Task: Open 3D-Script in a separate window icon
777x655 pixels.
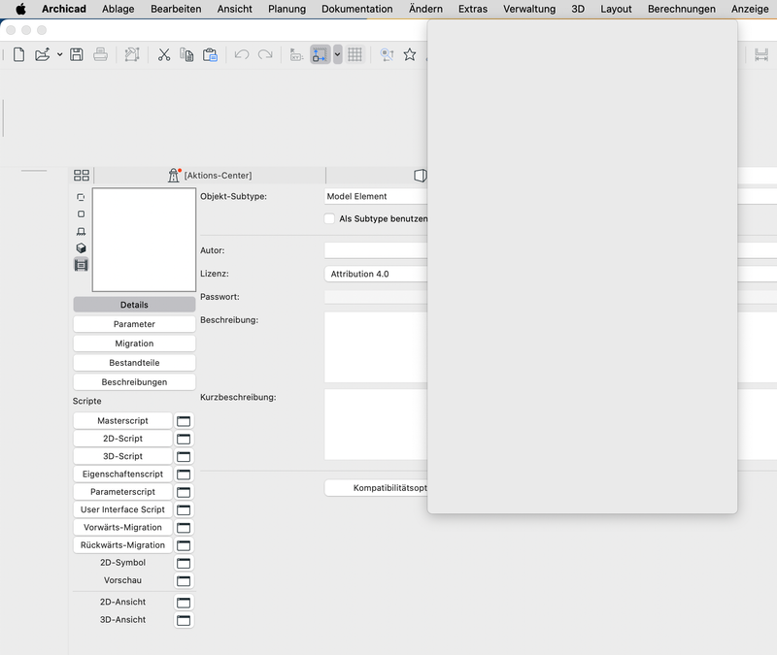Action: click(184, 456)
